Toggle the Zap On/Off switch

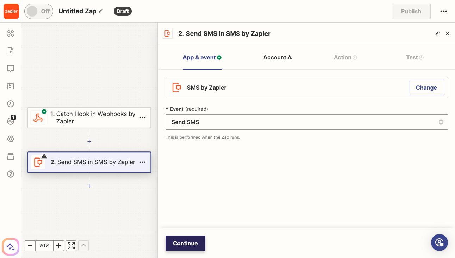coord(39,11)
